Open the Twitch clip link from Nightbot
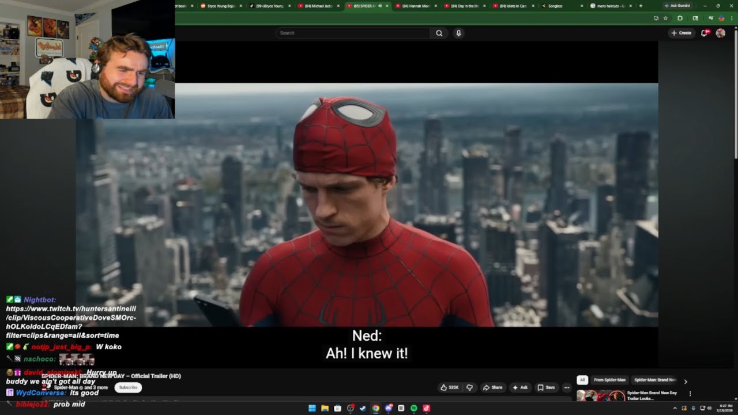 click(71, 322)
